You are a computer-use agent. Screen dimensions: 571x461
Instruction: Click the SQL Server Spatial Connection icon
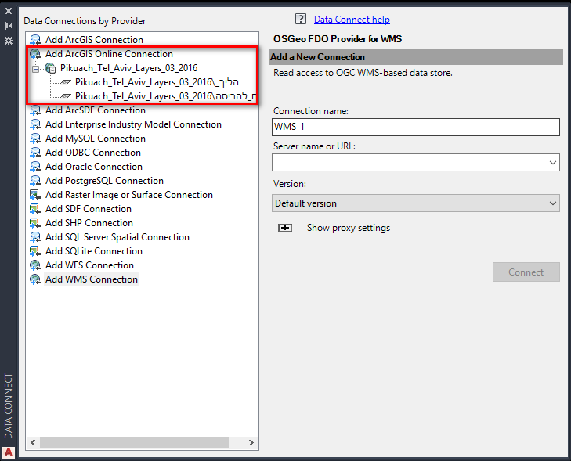click(35, 237)
